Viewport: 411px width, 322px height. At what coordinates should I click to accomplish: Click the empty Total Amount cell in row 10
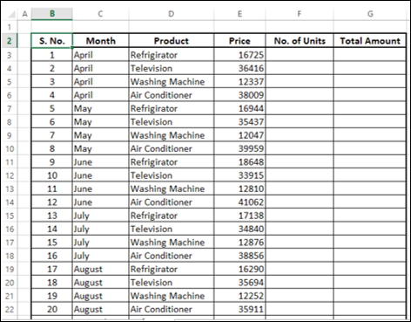pos(370,148)
